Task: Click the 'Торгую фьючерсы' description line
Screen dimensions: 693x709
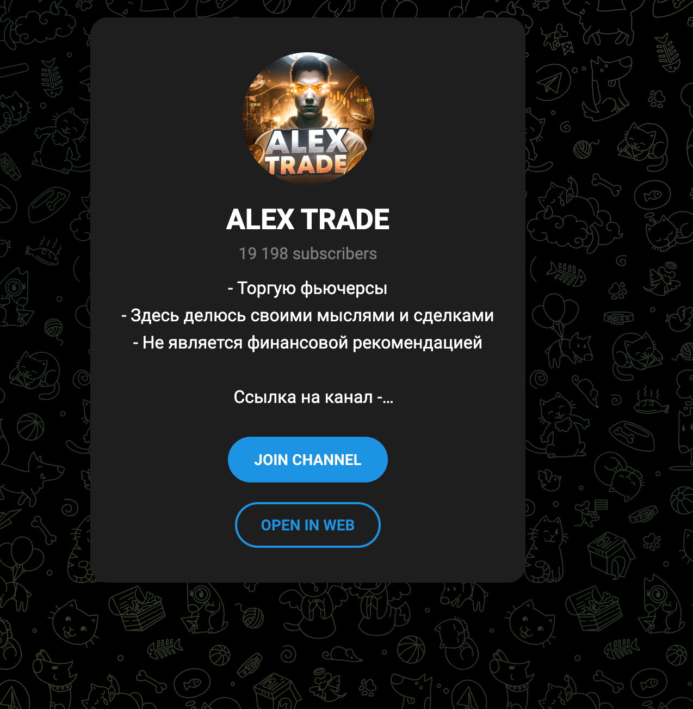Action: point(308,288)
